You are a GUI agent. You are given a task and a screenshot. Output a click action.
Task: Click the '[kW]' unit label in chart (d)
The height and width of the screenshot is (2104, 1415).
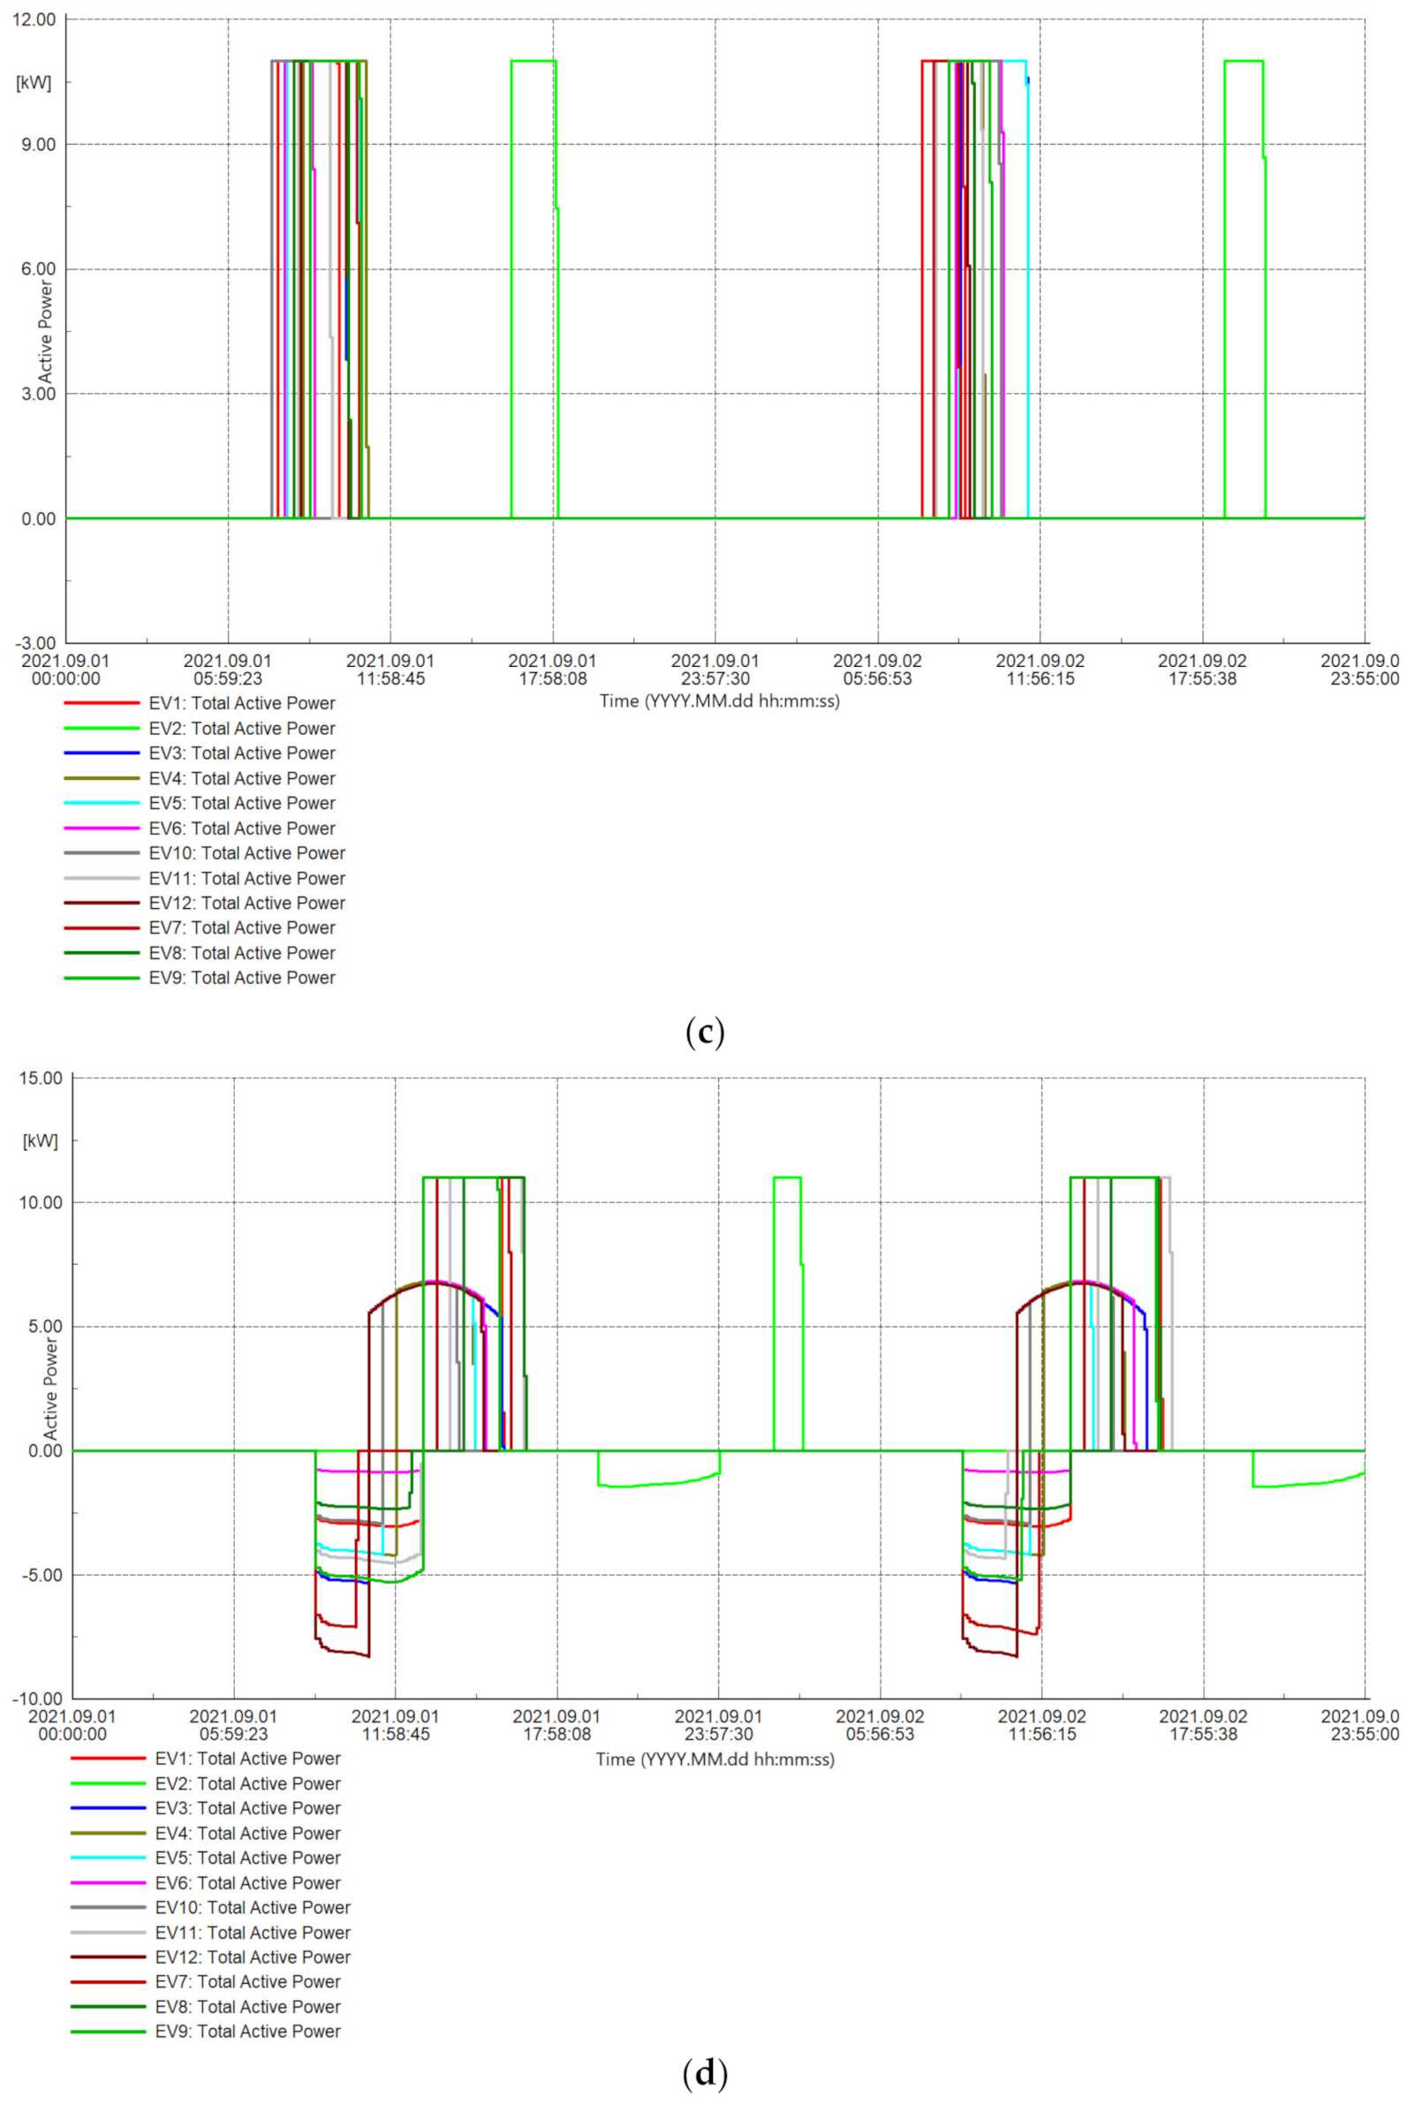pos(40,1141)
